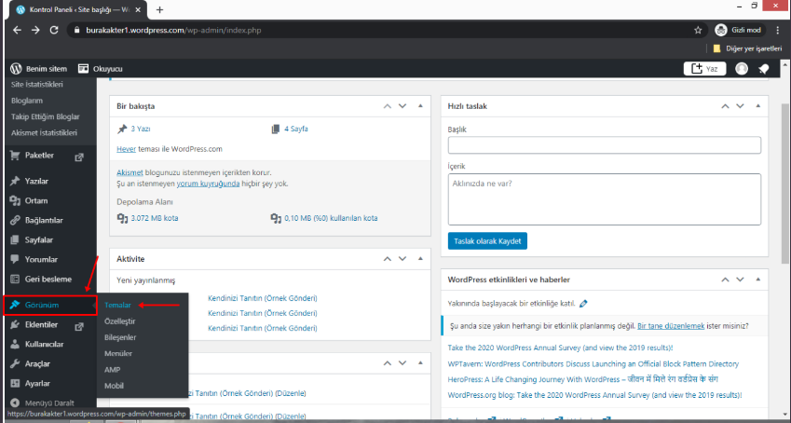Viewport: 791px width, 423px height.
Task: Collapse the Bir bakışta panel
Action: tap(421, 106)
